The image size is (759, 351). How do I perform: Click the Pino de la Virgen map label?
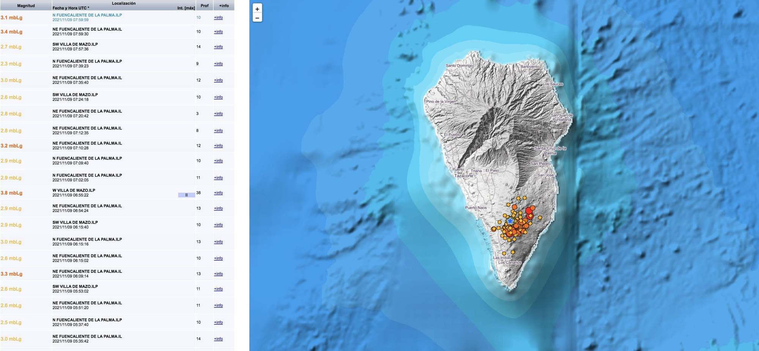[441, 102]
